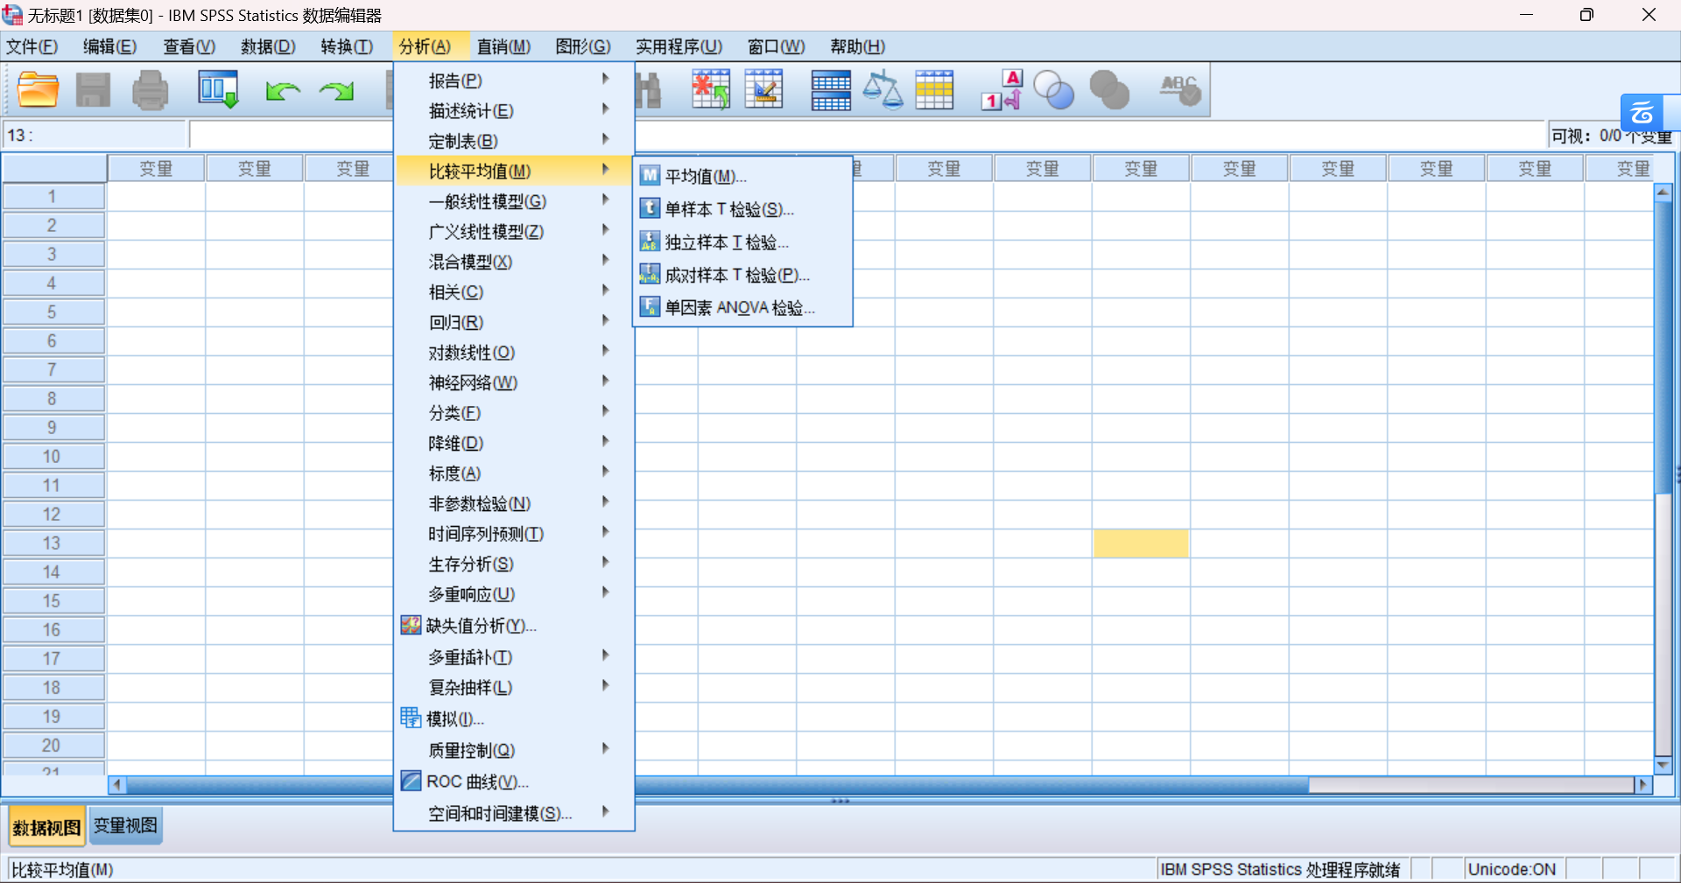Viewport: 1681px width, 883px height.
Task: Click the Select Cases grid icon
Action: pos(934,89)
